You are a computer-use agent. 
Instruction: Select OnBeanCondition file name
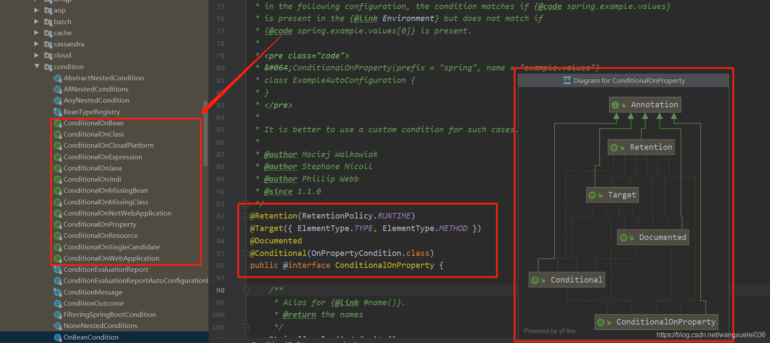pos(91,337)
